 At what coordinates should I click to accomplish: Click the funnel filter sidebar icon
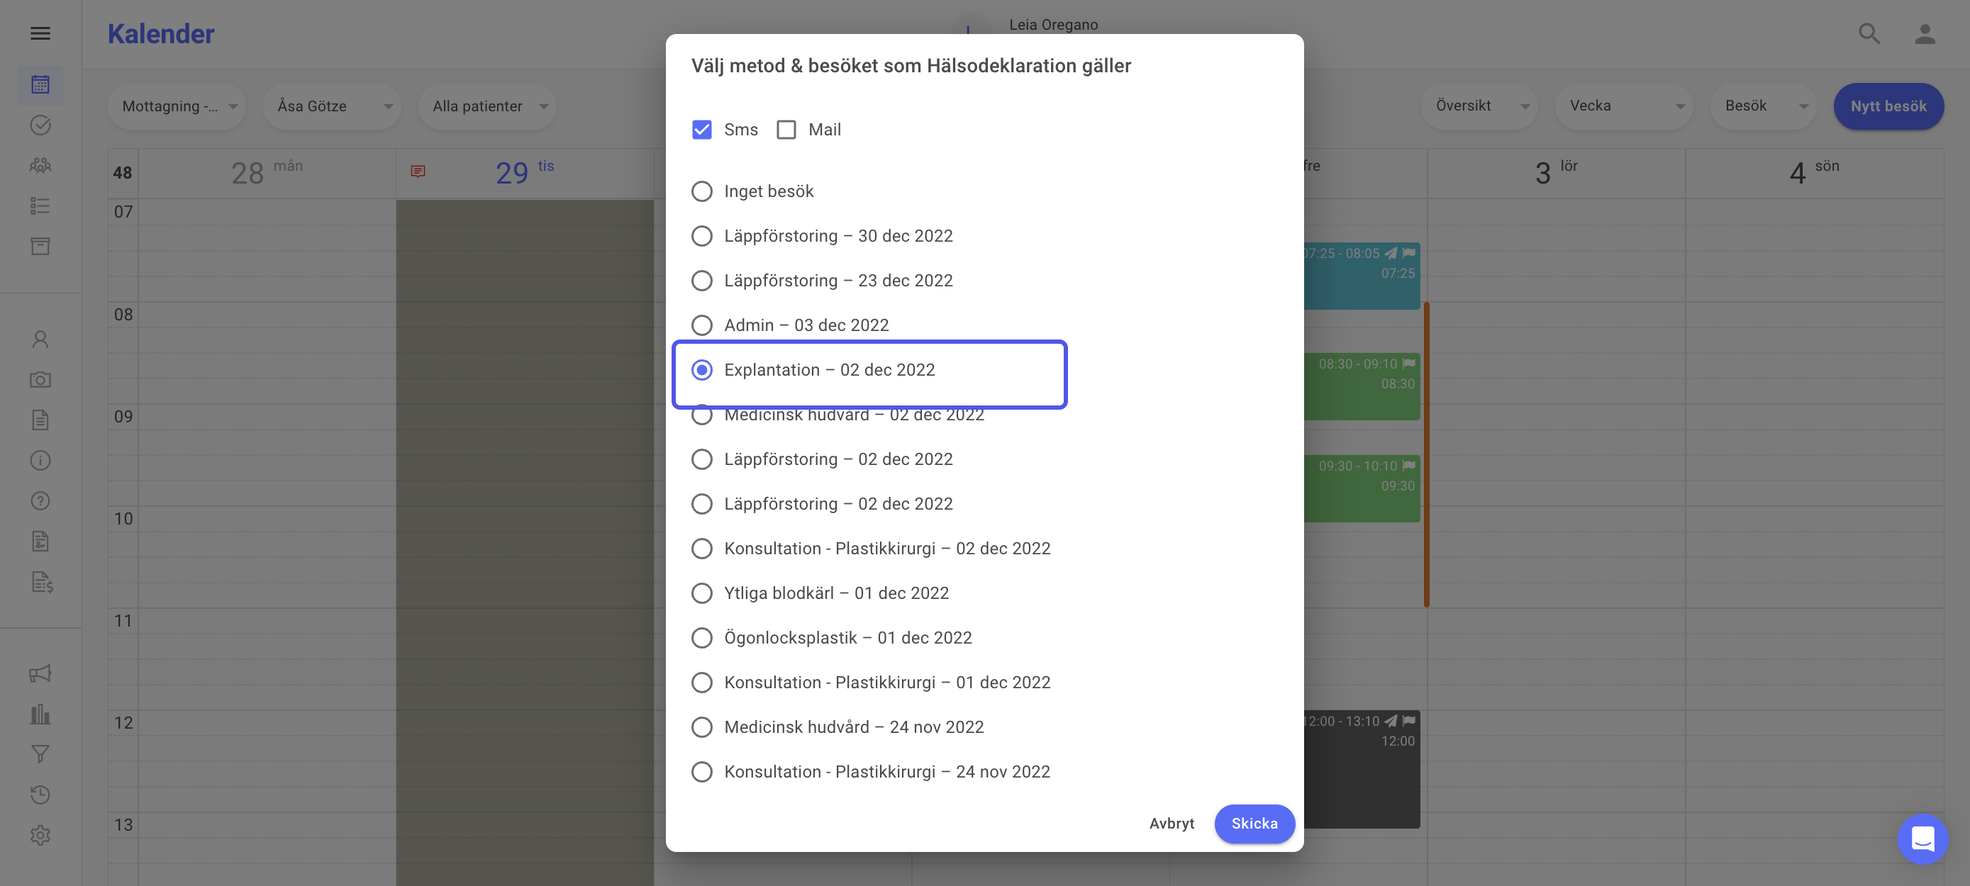(40, 754)
